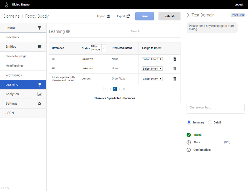Click the Import icon

108,16
